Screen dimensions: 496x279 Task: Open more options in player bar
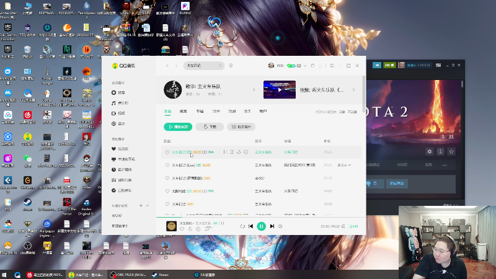(x=198, y=229)
